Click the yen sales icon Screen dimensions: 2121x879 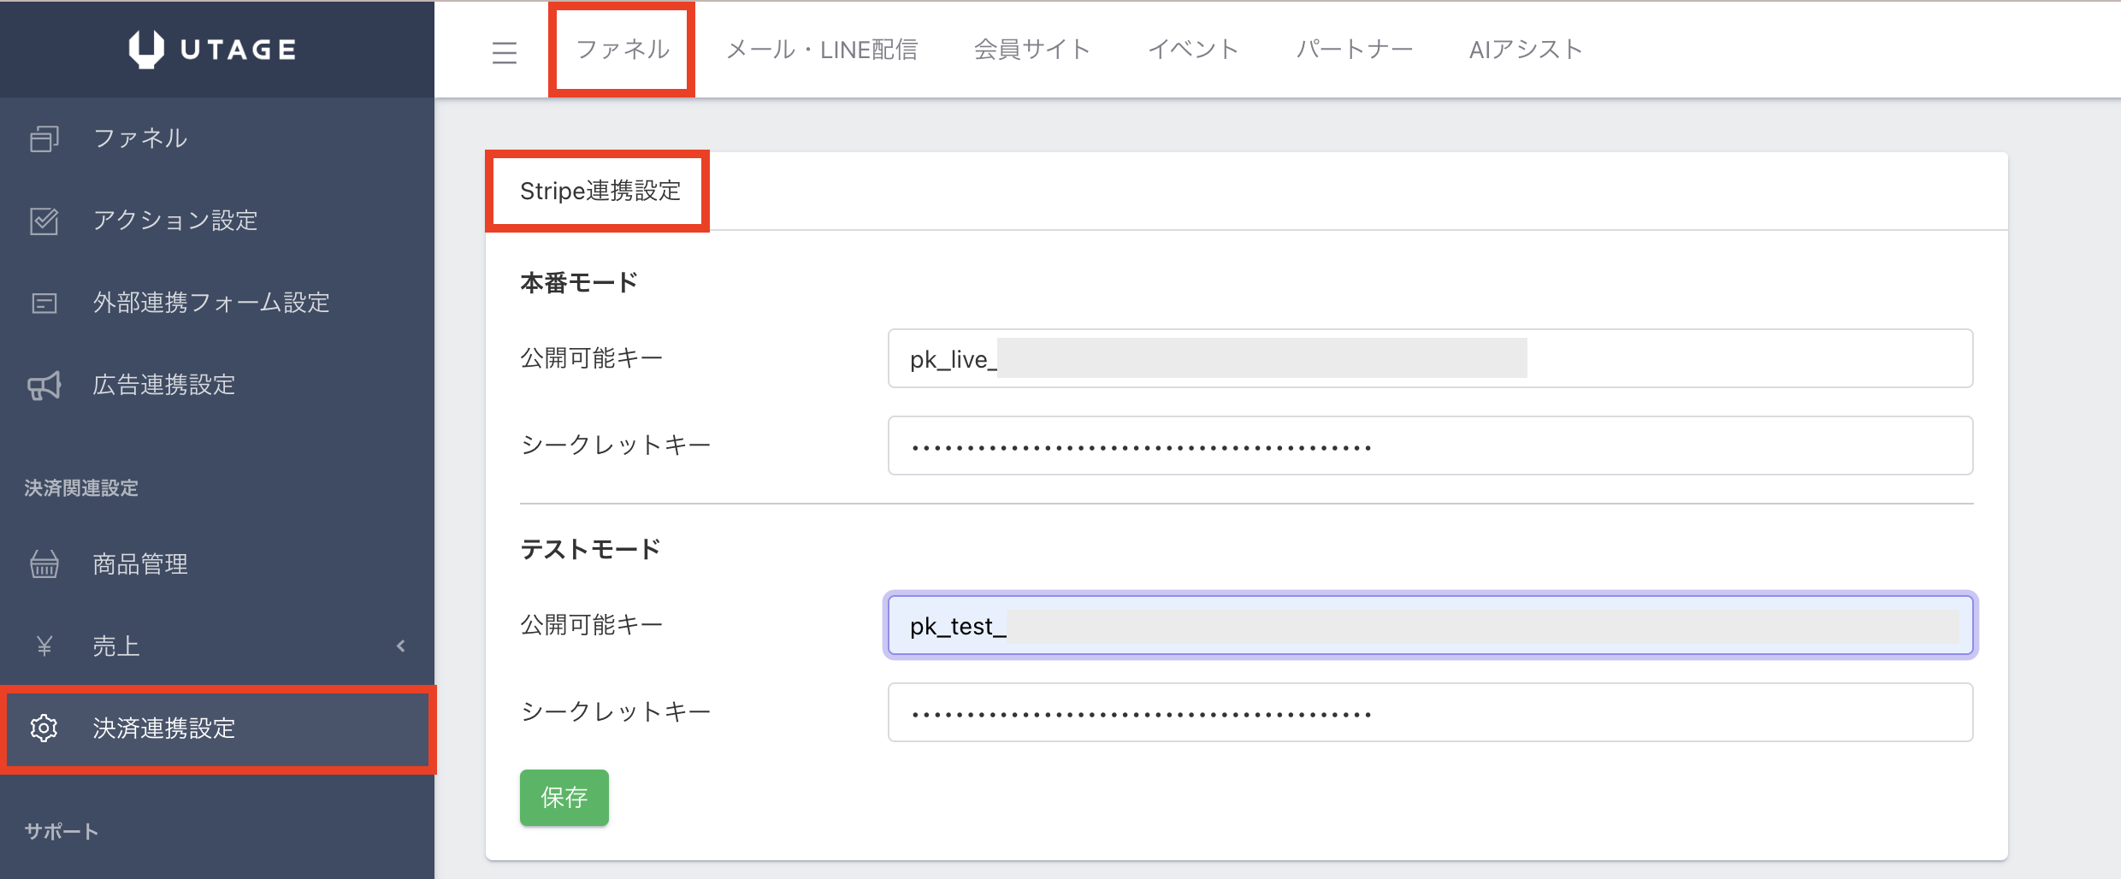coord(44,646)
